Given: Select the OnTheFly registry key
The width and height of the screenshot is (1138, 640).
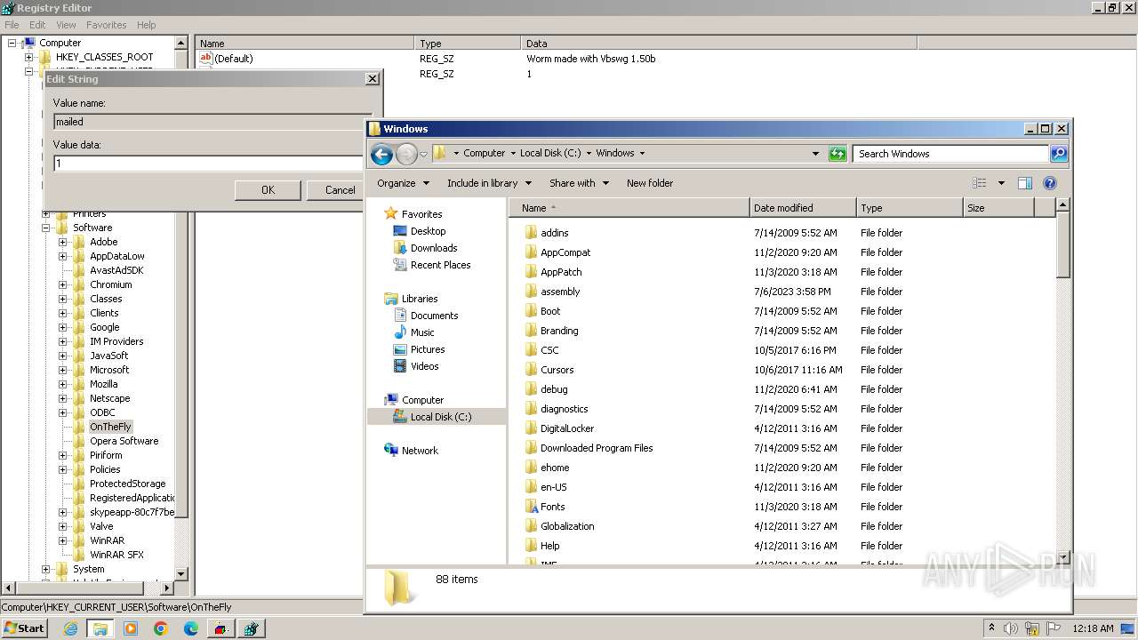Looking at the screenshot, I should pos(110,427).
